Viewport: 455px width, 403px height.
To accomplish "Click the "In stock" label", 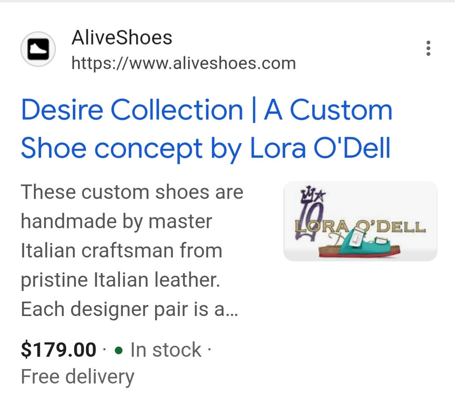I will tap(166, 350).
